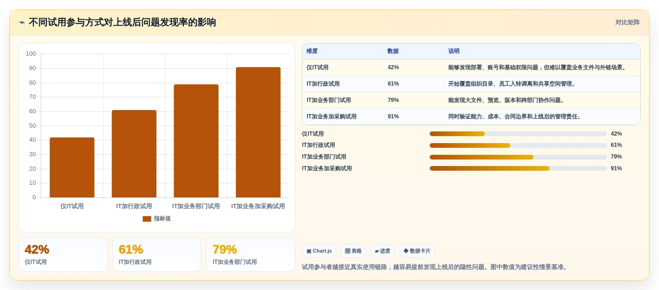Click the 91% value in the table
This screenshot has width=659, height=290.
[393, 117]
